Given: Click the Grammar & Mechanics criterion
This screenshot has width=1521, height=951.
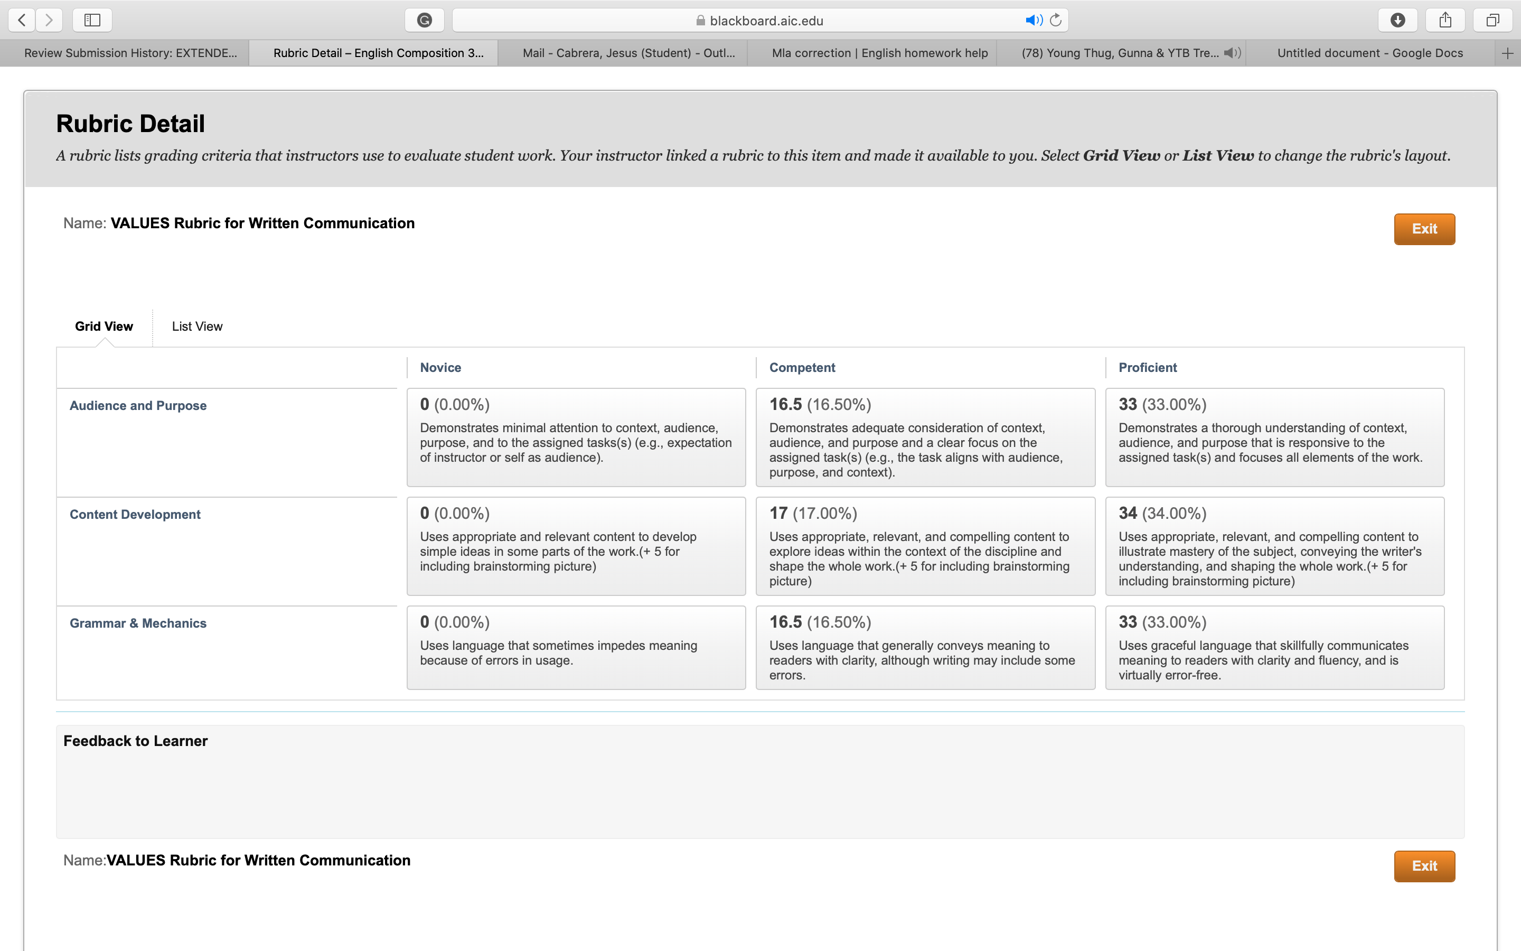Looking at the screenshot, I should [x=138, y=623].
